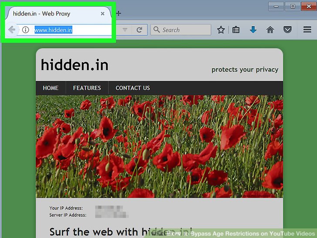Viewport: 317px width, 238px height.
Task: Minimize the browser window
Action: pyautogui.click(x=276, y=7)
